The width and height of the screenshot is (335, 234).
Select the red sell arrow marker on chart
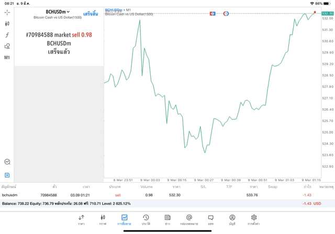pos(315,12)
